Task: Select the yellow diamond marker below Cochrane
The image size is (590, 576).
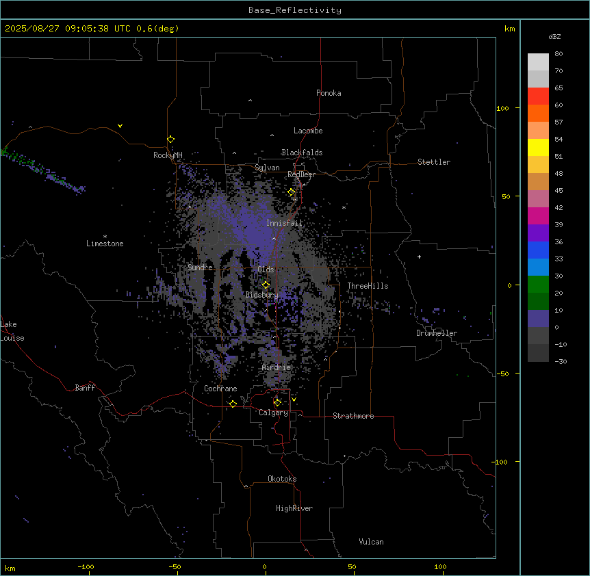Action: (233, 404)
